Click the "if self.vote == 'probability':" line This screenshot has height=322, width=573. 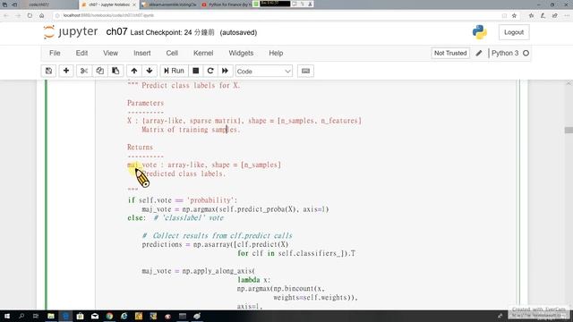pyautogui.click(x=183, y=200)
